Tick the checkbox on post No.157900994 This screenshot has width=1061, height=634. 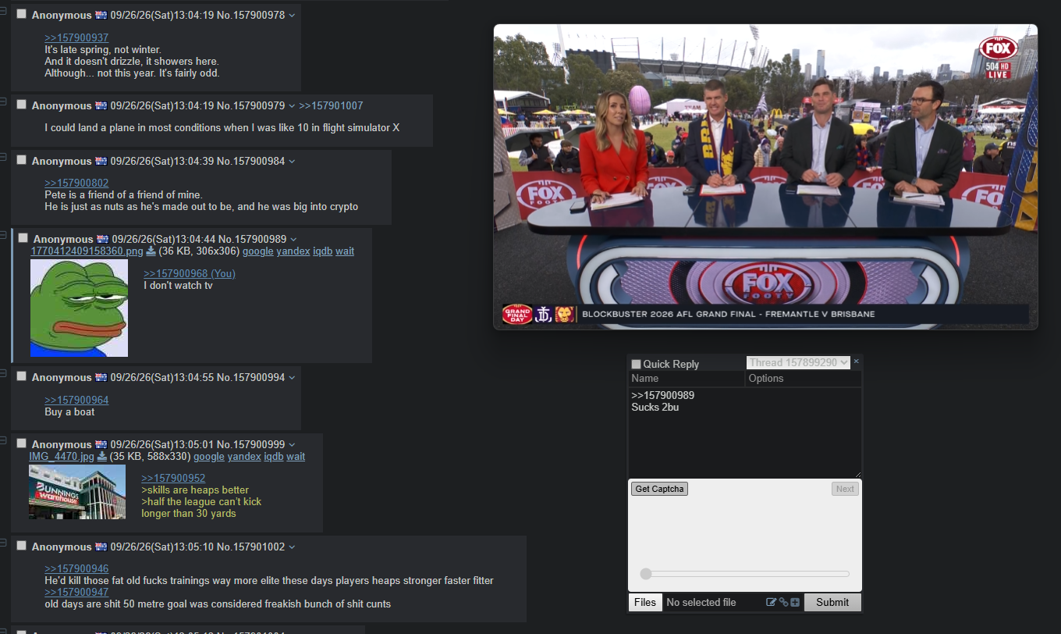22,376
